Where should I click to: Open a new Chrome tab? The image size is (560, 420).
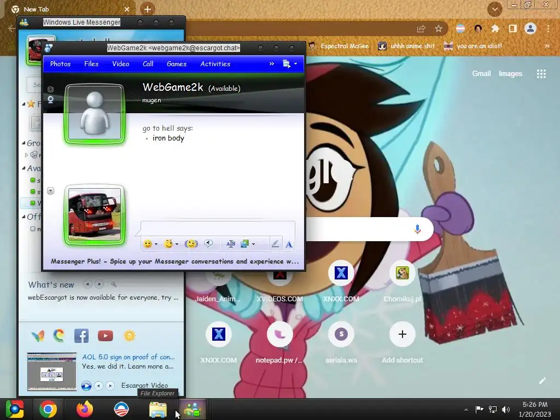148,9
